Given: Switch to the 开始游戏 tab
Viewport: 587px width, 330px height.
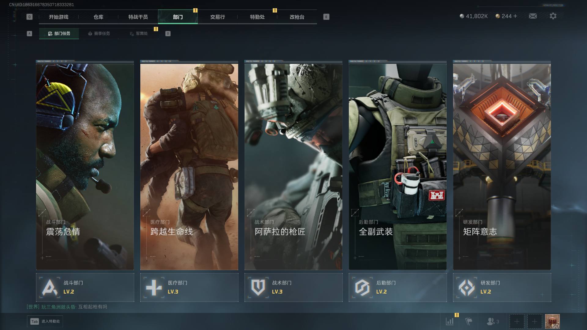Looking at the screenshot, I should pyautogui.click(x=59, y=17).
